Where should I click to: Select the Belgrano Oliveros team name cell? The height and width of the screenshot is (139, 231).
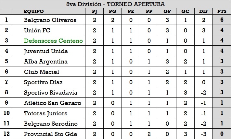(x=49, y=20)
